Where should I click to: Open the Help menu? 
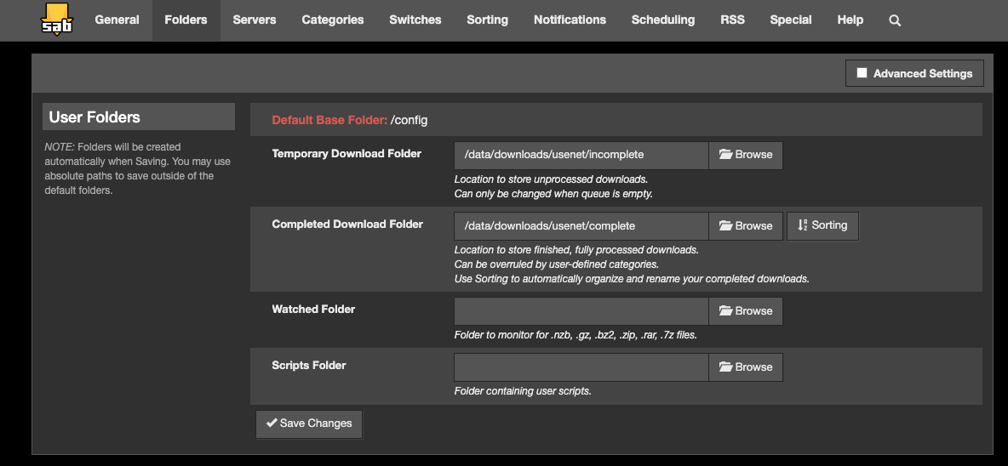click(850, 20)
